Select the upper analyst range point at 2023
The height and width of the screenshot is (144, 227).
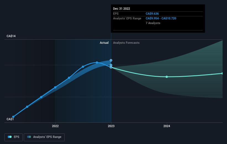111,60
